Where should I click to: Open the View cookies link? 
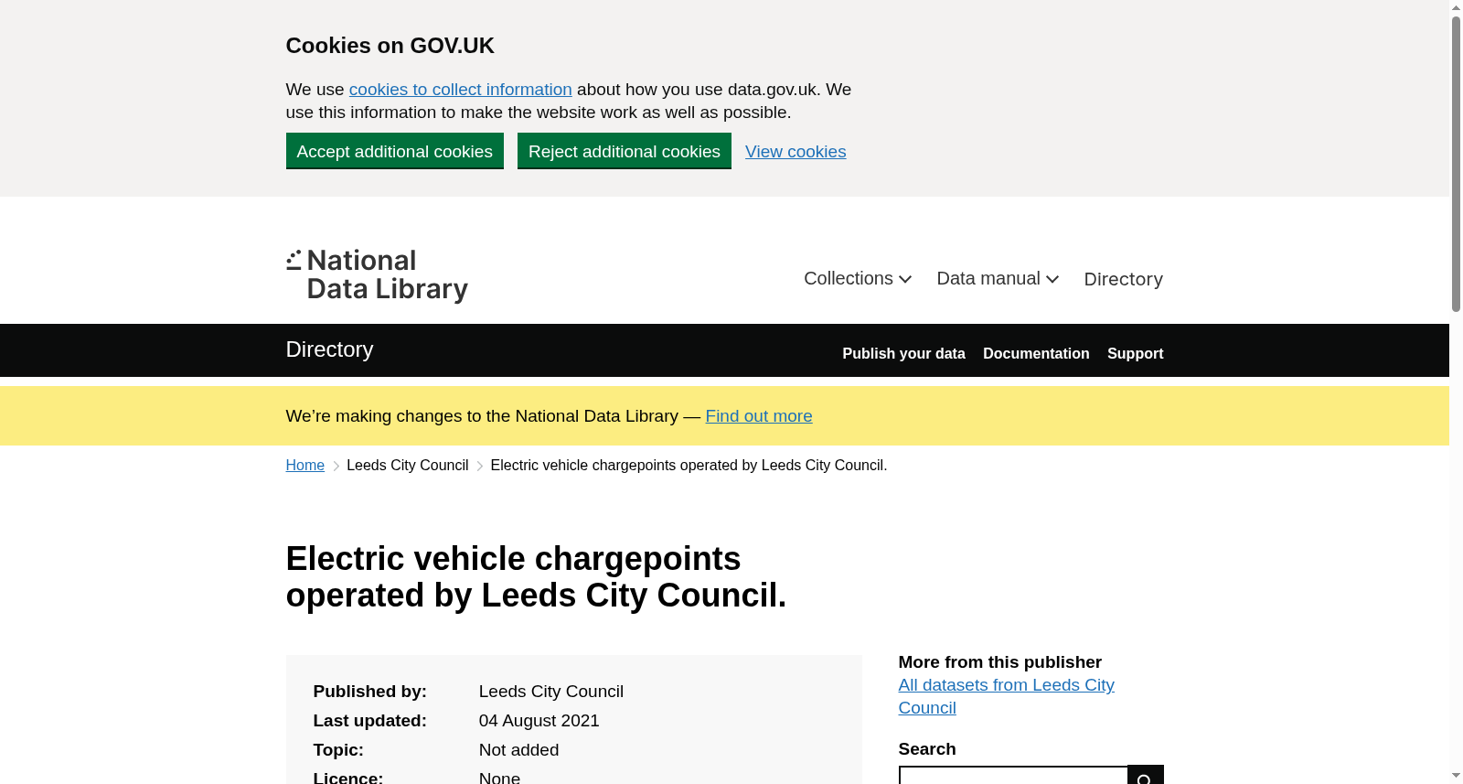(x=796, y=152)
